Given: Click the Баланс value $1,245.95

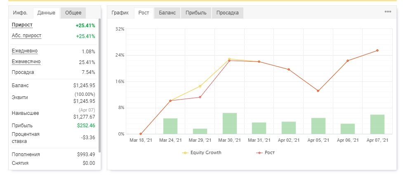Looking at the screenshot, I should 84,86.
